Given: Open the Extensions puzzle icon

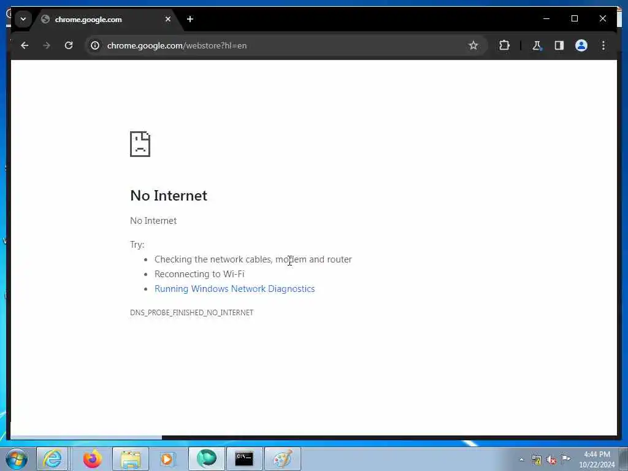Looking at the screenshot, I should click(x=504, y=45).
